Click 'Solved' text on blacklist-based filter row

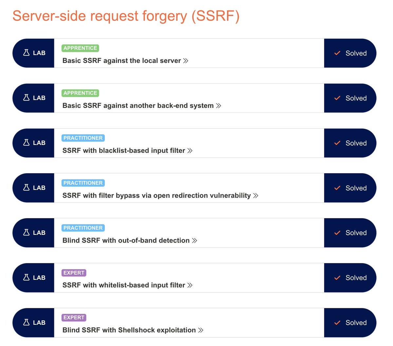click(x=356, y=143)
